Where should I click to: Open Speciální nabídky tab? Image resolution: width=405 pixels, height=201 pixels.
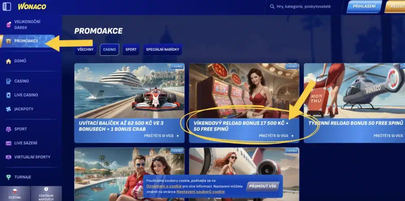click(163, 50)
